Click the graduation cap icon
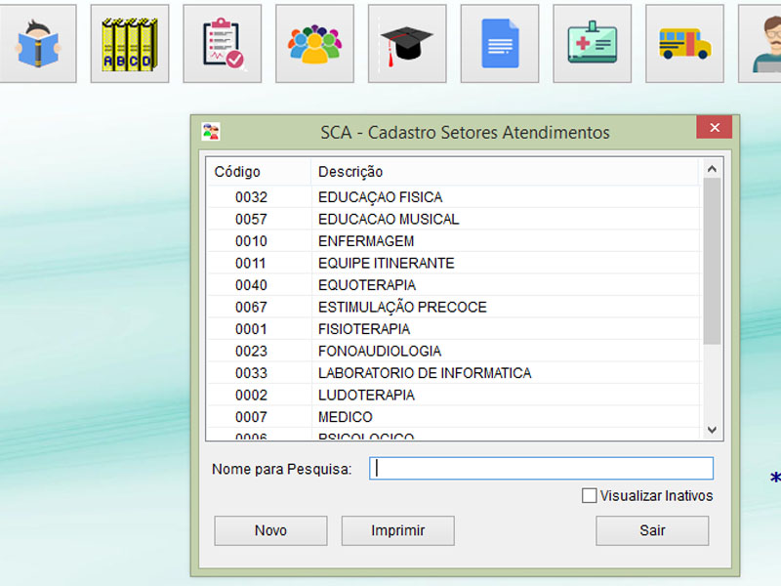This screenshot has height=586, width=781. [x=407, y=44]
